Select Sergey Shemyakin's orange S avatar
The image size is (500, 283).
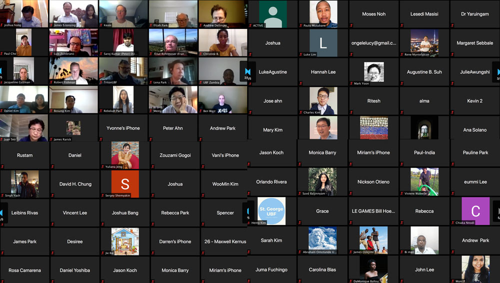(125, 184)
